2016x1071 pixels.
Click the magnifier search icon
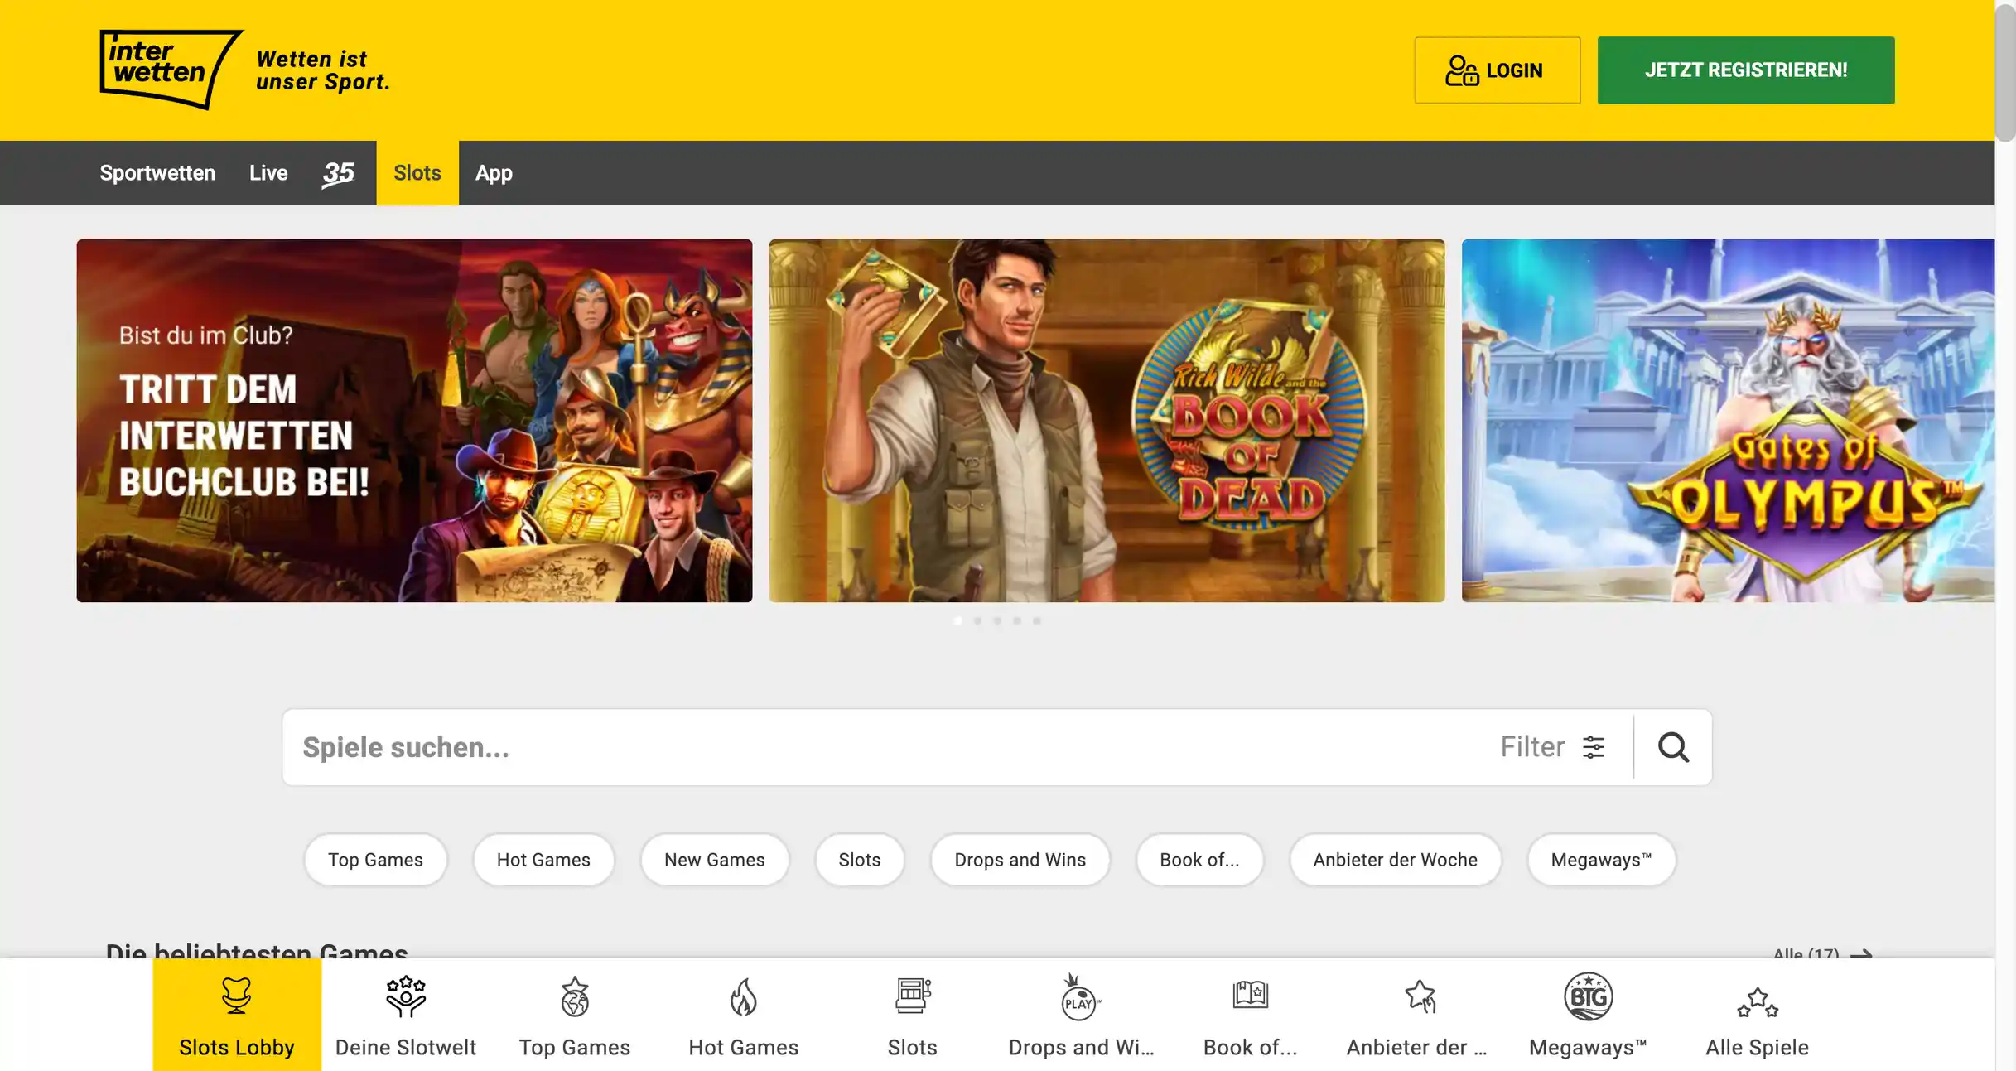click(1673, 747)
